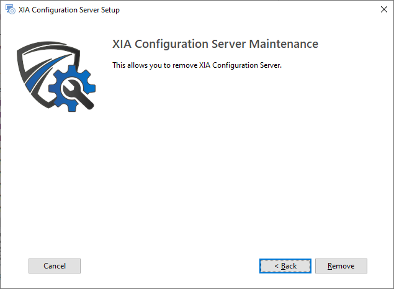Click the description text about removing server
The image size is (394, 289).
click(197, 65)
